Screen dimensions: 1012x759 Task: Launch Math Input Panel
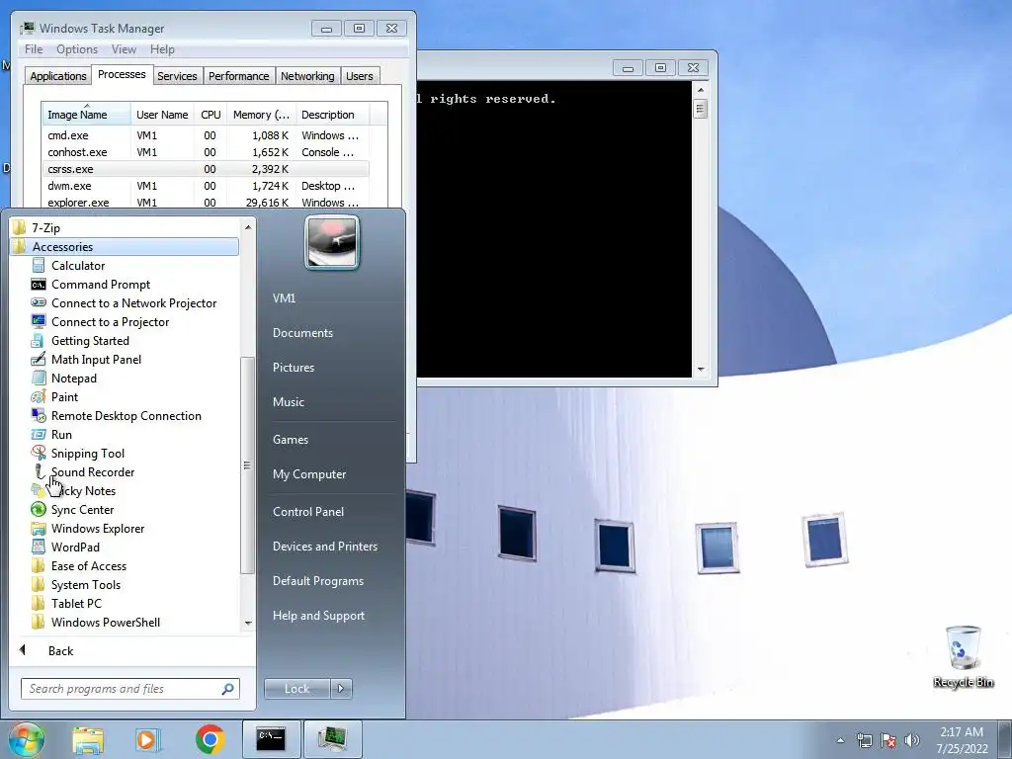tap(96, 359)
